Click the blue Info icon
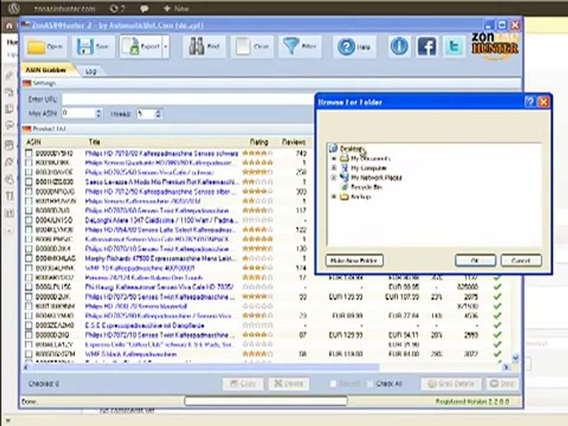Image resolution: width=568 pixels, height=426 pixels. click(399, 46)
